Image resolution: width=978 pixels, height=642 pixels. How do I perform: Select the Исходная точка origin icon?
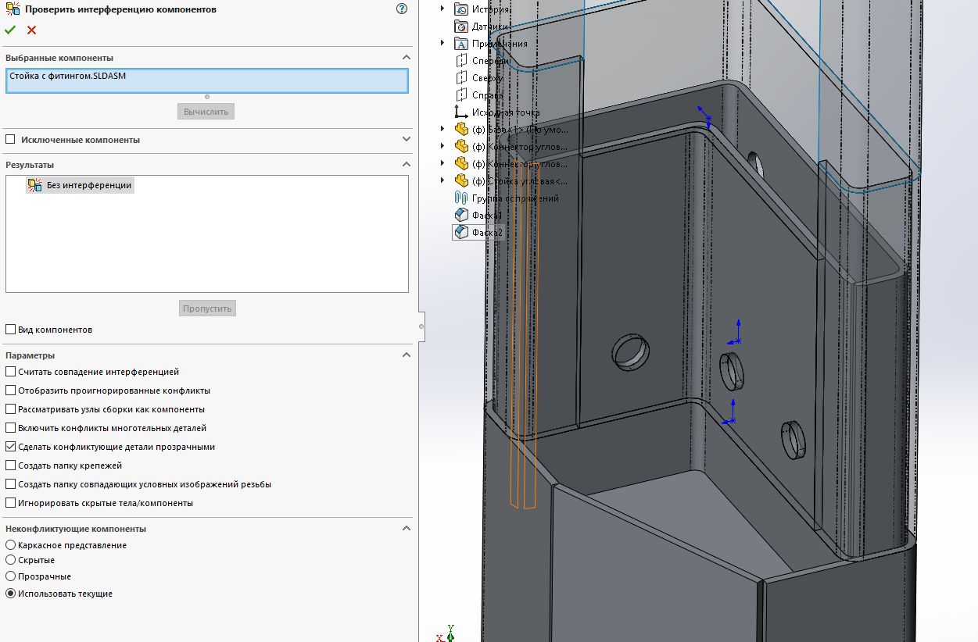(460, 112)
